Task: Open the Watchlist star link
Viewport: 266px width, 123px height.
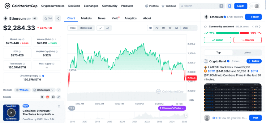Action: click(x=169, y=6)
